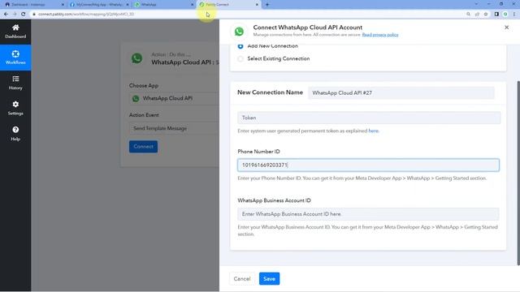Click the WhatsApp logo in the Connect dialog header

click(x=239, y=32)
